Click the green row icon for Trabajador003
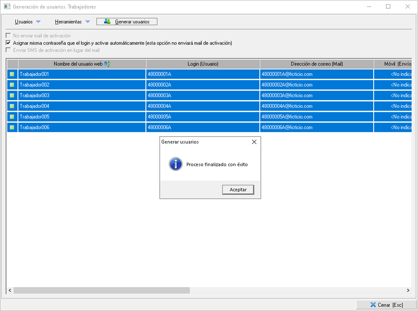This screenshot has width=418, height=311. (12, 96)
